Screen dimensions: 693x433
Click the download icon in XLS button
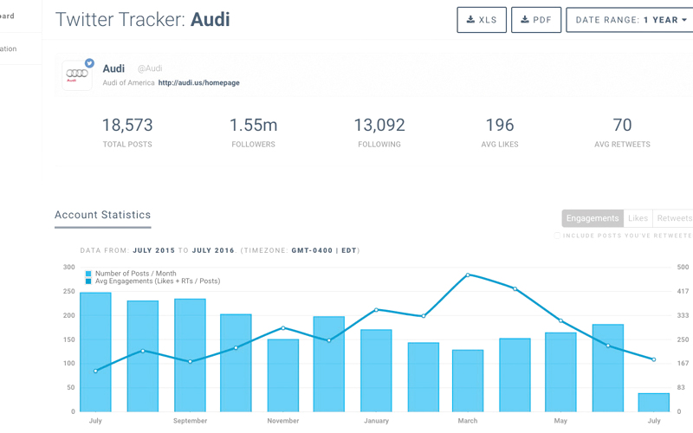tap(470, 20)
